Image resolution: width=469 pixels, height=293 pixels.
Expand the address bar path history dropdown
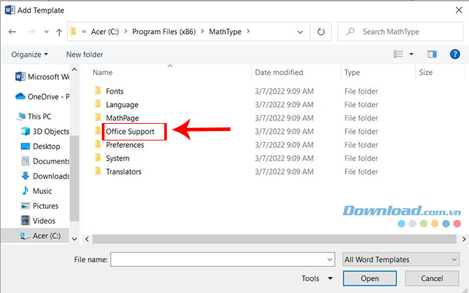301,31
